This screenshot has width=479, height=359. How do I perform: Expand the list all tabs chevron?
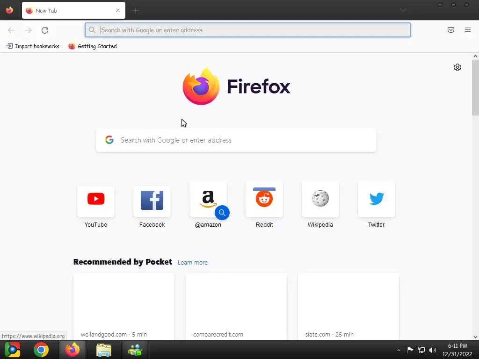[x=403, y=10]
